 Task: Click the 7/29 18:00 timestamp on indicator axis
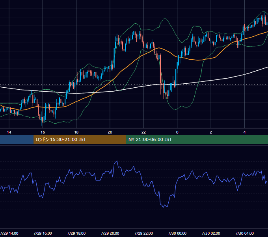[x=76, y=233]
